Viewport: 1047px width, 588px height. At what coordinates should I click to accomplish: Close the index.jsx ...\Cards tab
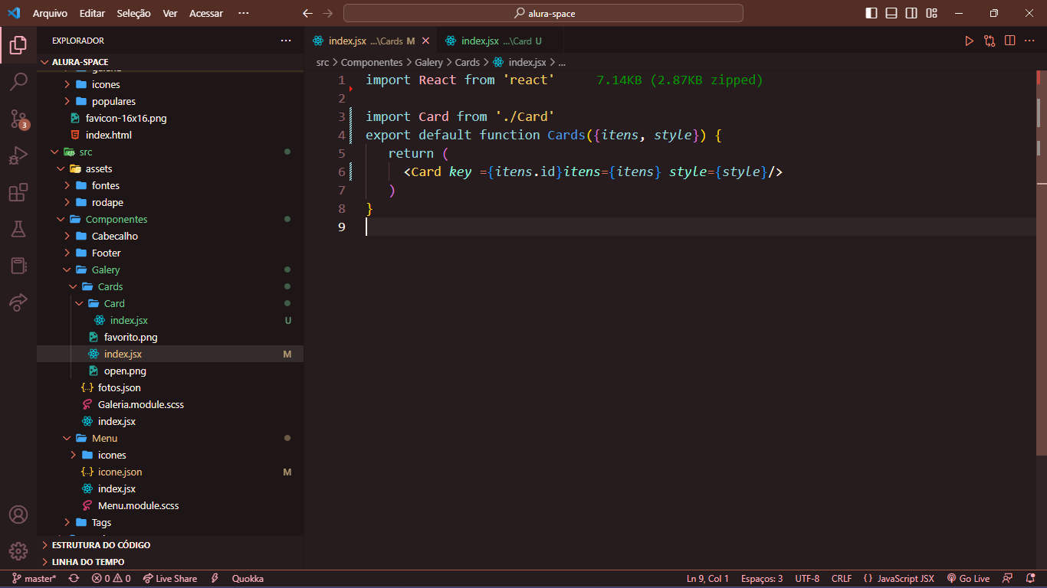pos(426,41)
